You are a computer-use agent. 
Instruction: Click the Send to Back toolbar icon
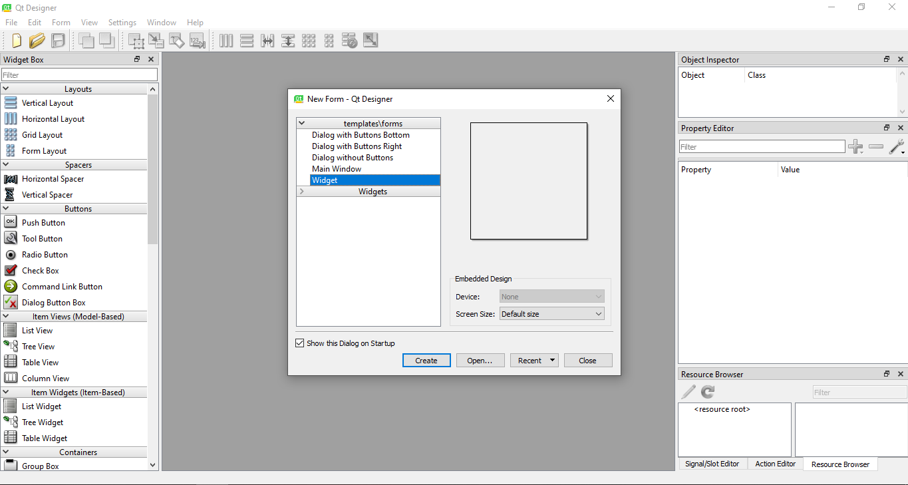tap(86, 41)
